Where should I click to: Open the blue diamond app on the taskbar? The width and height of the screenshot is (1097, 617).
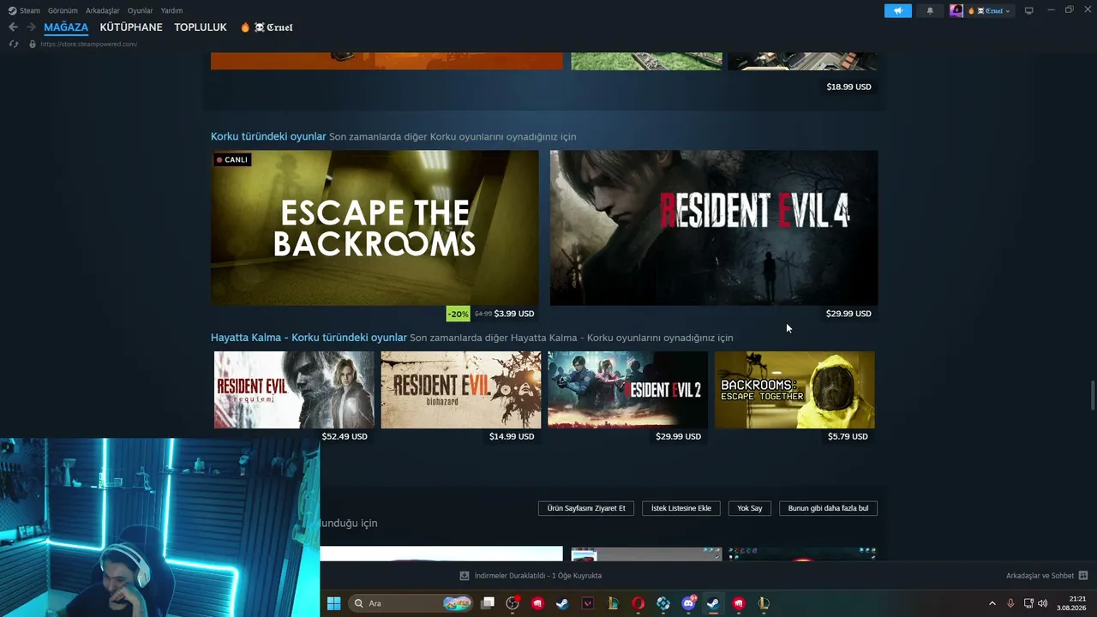[x=663, y=603]
